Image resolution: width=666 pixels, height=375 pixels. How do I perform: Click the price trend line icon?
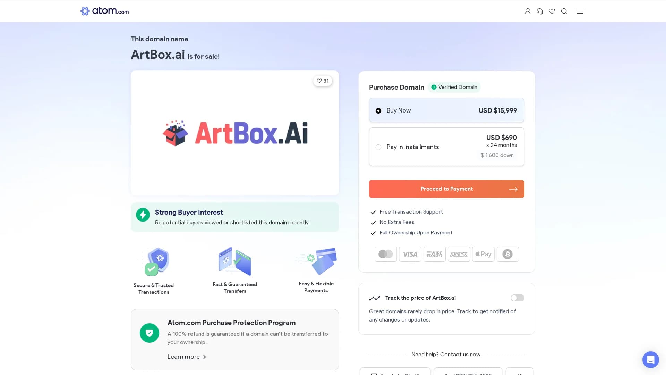coord(375,298)
